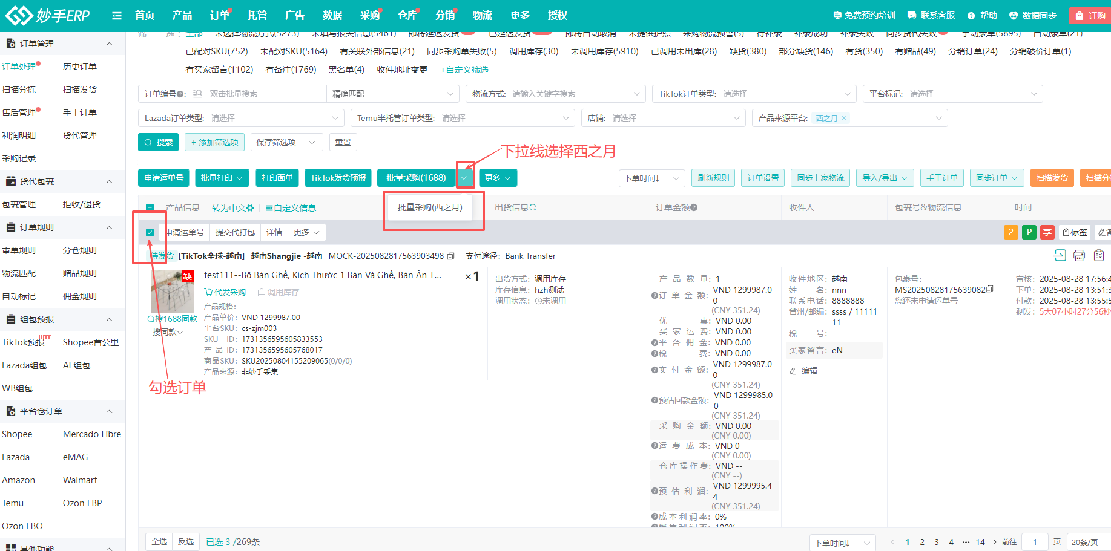Click help icon next to 订单编号
This screenshot has width=1111, height=551.
click(x=181, y=94)
